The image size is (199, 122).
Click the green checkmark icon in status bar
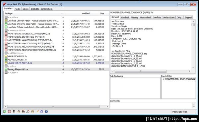(x=5, y=111)
